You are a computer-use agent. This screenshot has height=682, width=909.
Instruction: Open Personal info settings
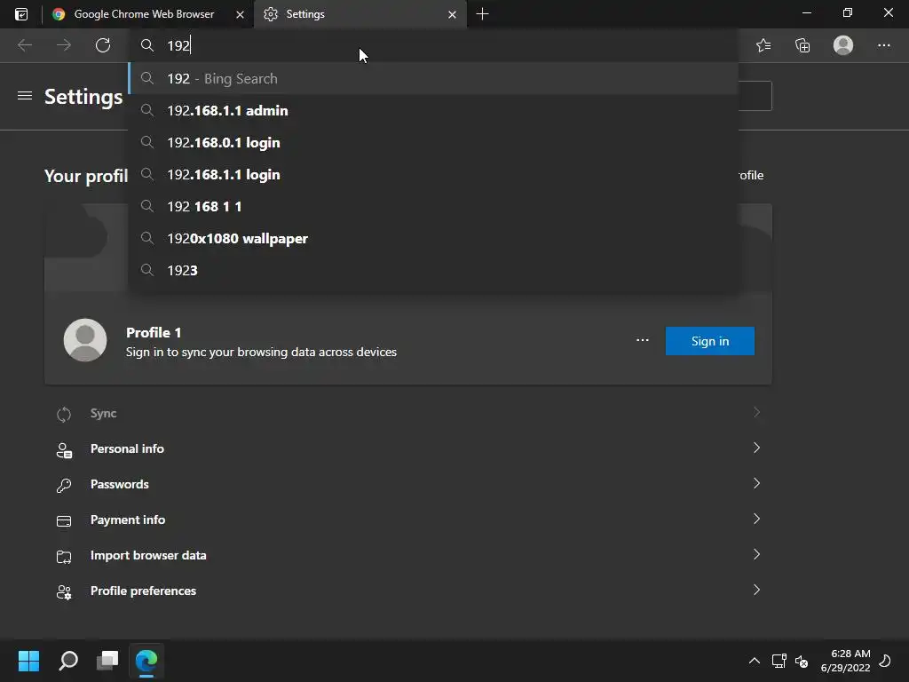point(408,448)
